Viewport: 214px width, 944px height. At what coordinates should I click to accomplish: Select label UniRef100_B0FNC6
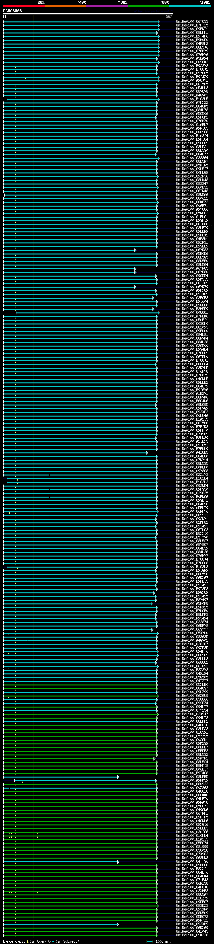coord(192,497)
